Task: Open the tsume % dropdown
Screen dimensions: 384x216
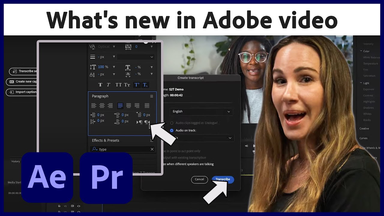Action: click(151, 74)
